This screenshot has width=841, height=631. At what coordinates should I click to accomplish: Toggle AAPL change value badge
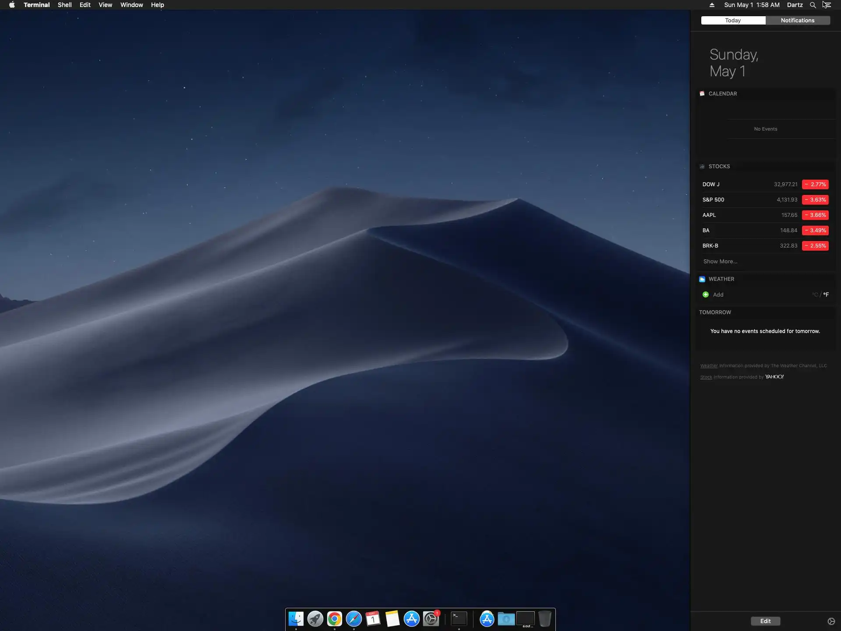click(x=815, y=215)
